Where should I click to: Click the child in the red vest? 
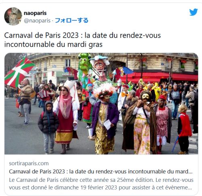[184, 129]
